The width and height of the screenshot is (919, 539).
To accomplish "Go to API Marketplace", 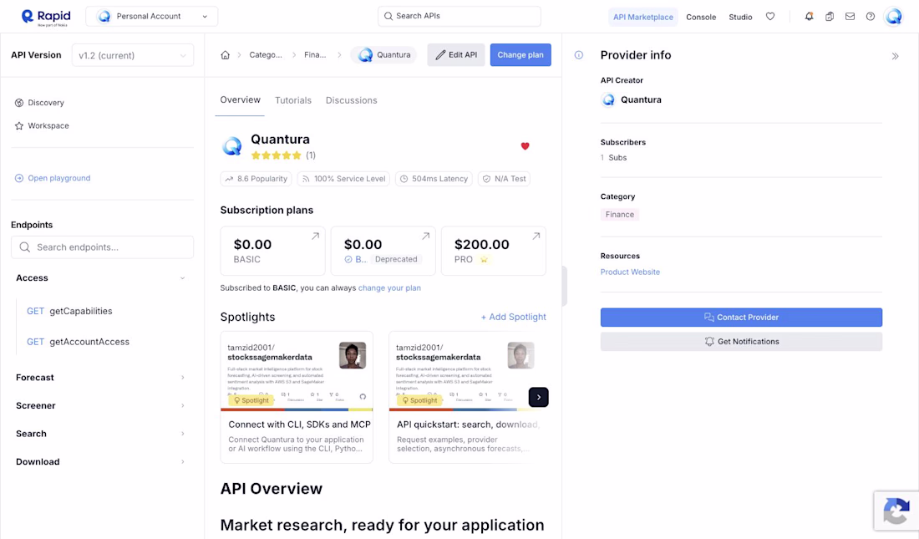I will click(643, 17).
